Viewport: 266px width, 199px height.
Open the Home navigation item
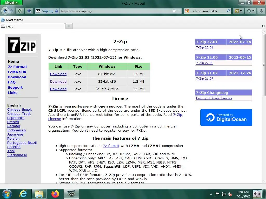click(14, 61)
